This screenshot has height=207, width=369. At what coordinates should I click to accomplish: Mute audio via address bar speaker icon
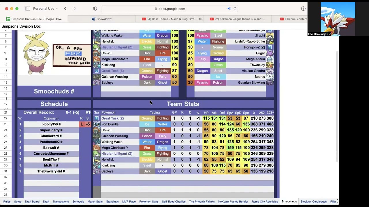coord(229,9)
